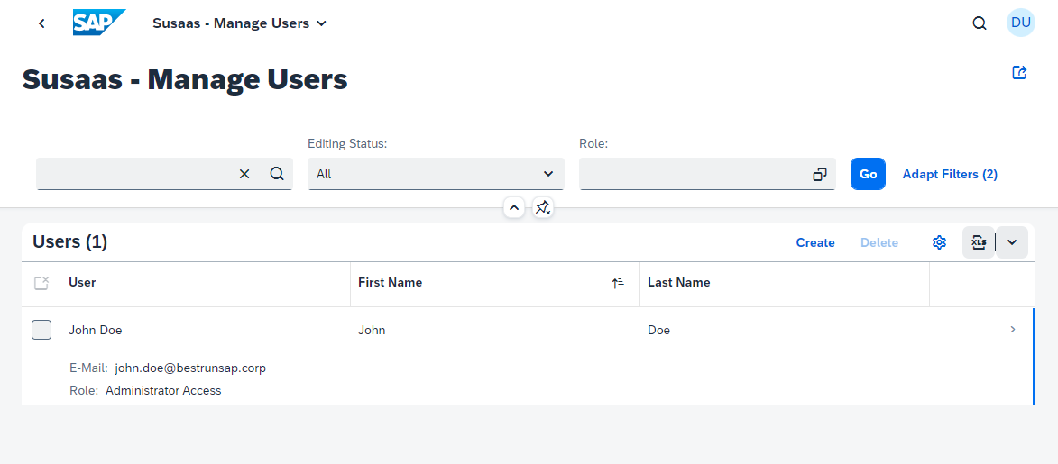Clear the search field with X
The width and height of the screenshot is (1058, 464).
(244, 174)
